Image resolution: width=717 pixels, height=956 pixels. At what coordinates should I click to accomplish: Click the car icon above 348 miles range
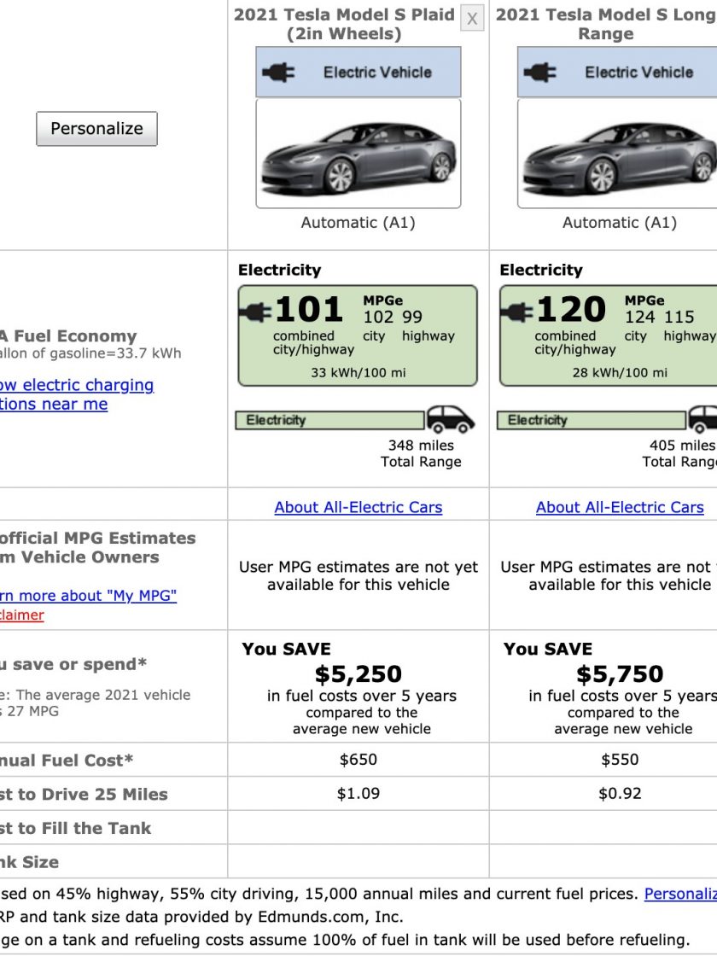click(450, 419)
